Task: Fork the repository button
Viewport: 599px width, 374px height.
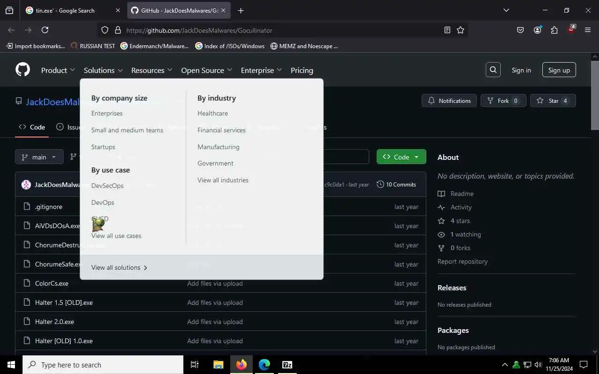Action: [x=504, y=101]
